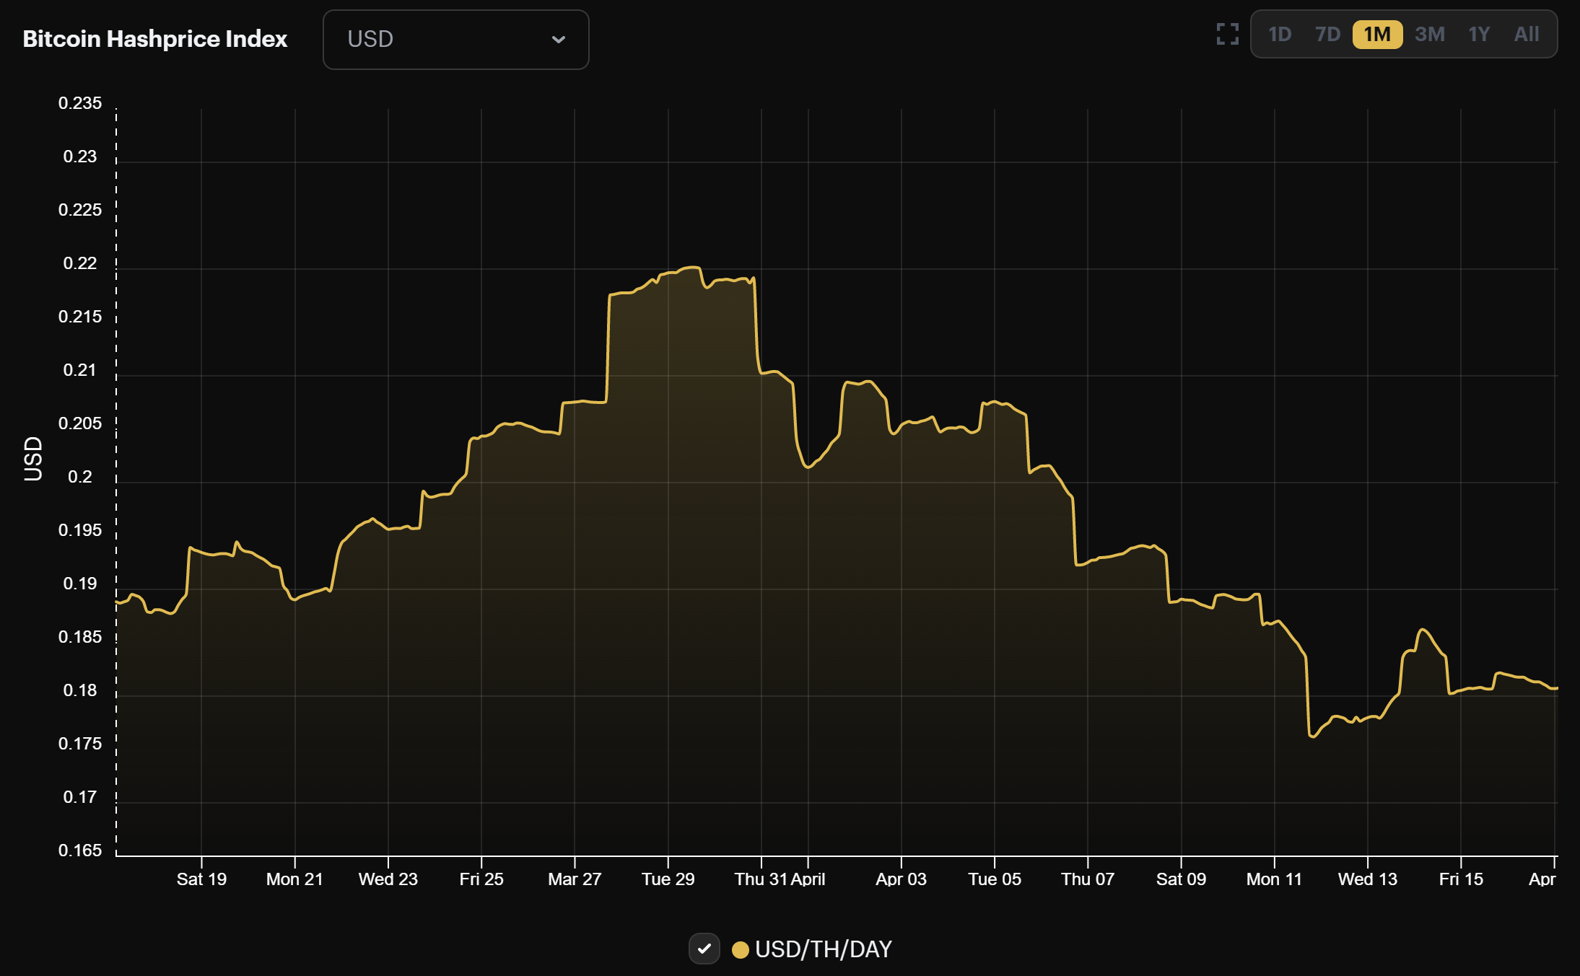Viewport: 1580px width, 976px height.
Task: Click the Bitcoin Hashprice Index title
Action: click(154, 39)
